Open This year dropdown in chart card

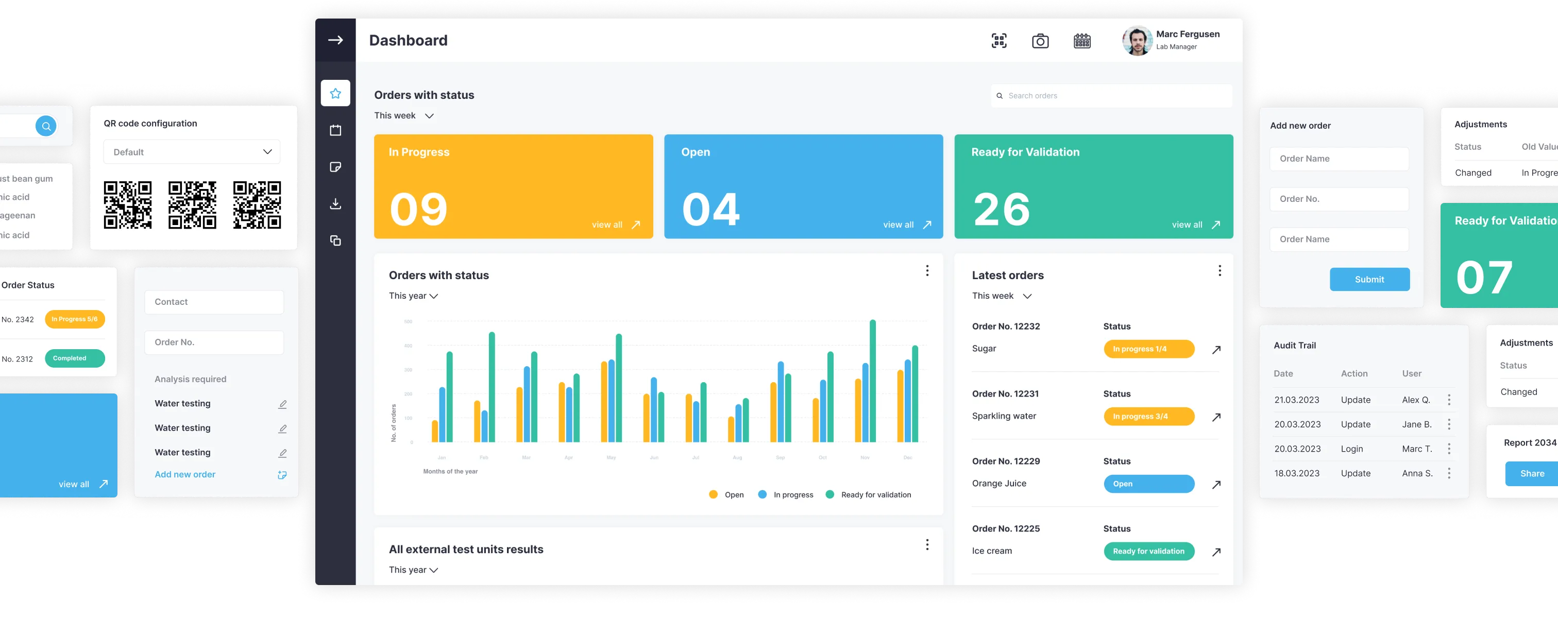coord(413,296)
